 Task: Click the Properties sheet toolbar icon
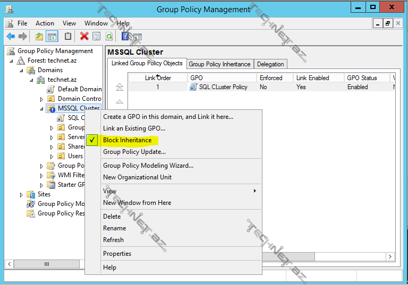click(x=96, y=36)
